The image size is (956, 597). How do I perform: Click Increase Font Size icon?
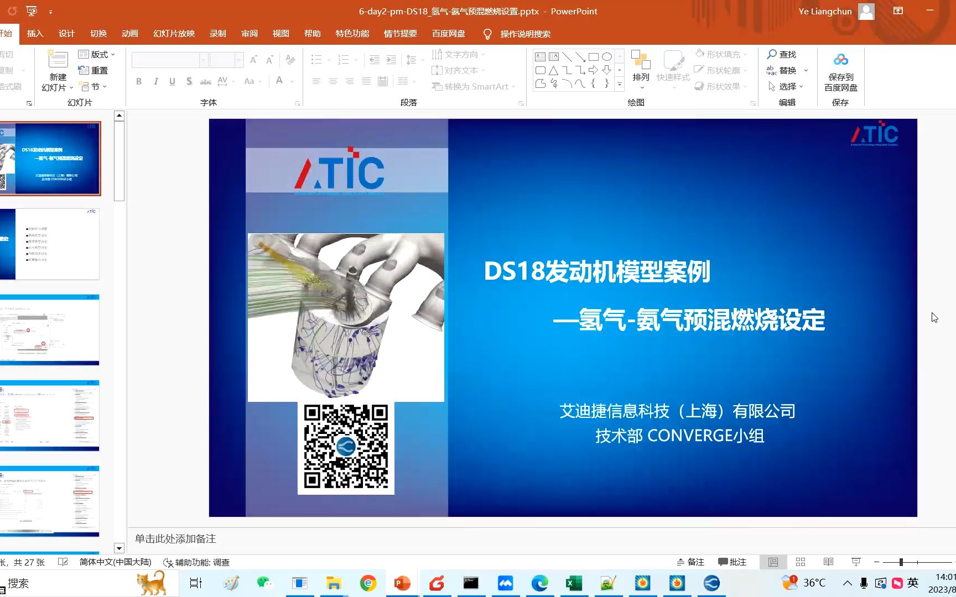click(x=253, y=60)
